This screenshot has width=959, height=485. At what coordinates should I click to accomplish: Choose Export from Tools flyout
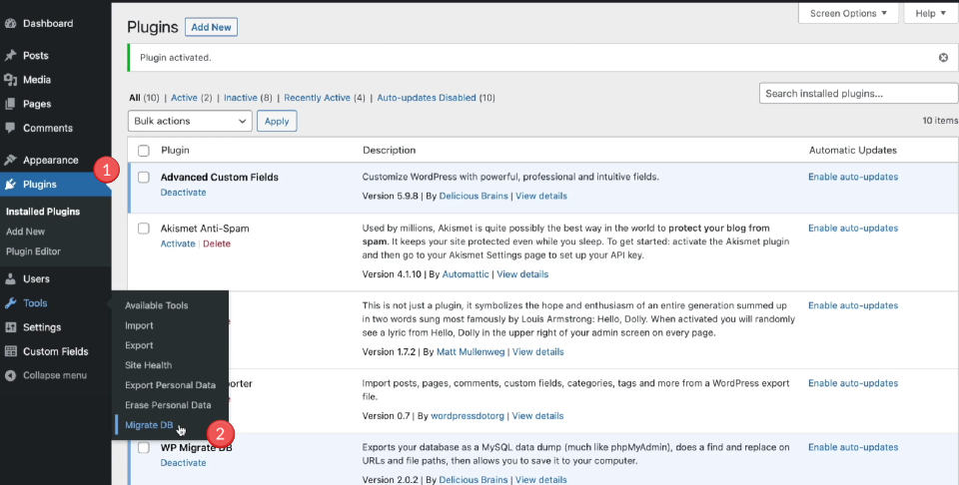139,345
